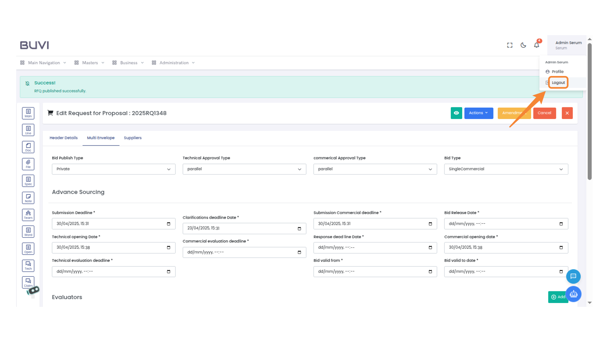Open the File attachments sidebar icon
The height and width of the screenshot is (342, 609).
[x=28, y=164]
